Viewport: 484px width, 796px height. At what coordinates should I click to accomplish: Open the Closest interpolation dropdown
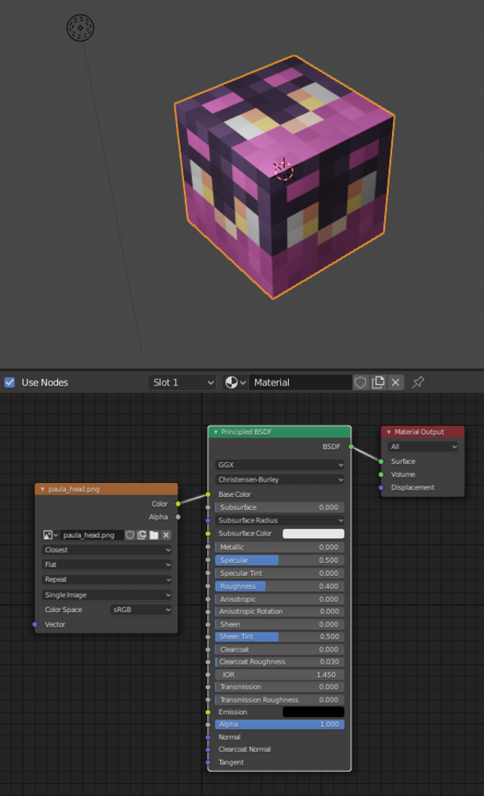click(106, 550)
